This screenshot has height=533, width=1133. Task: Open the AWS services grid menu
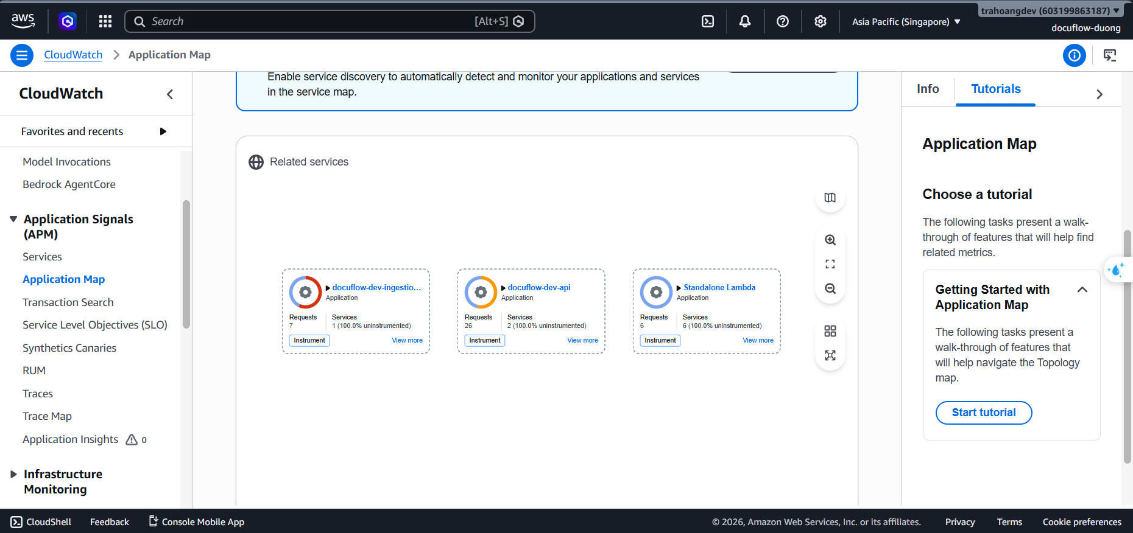point(105,21)
